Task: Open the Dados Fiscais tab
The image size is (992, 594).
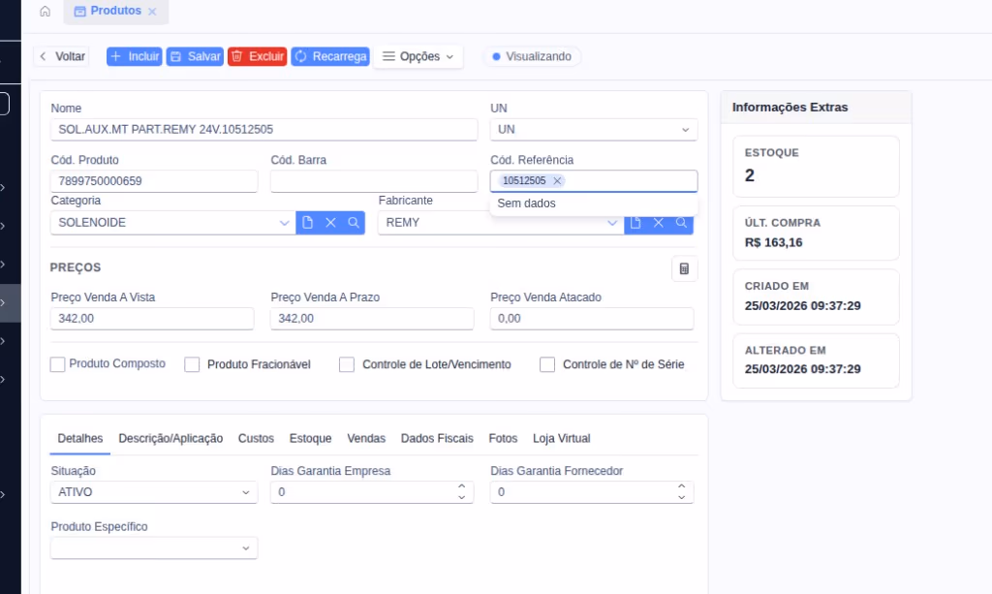Action: [x=437, y=438]
